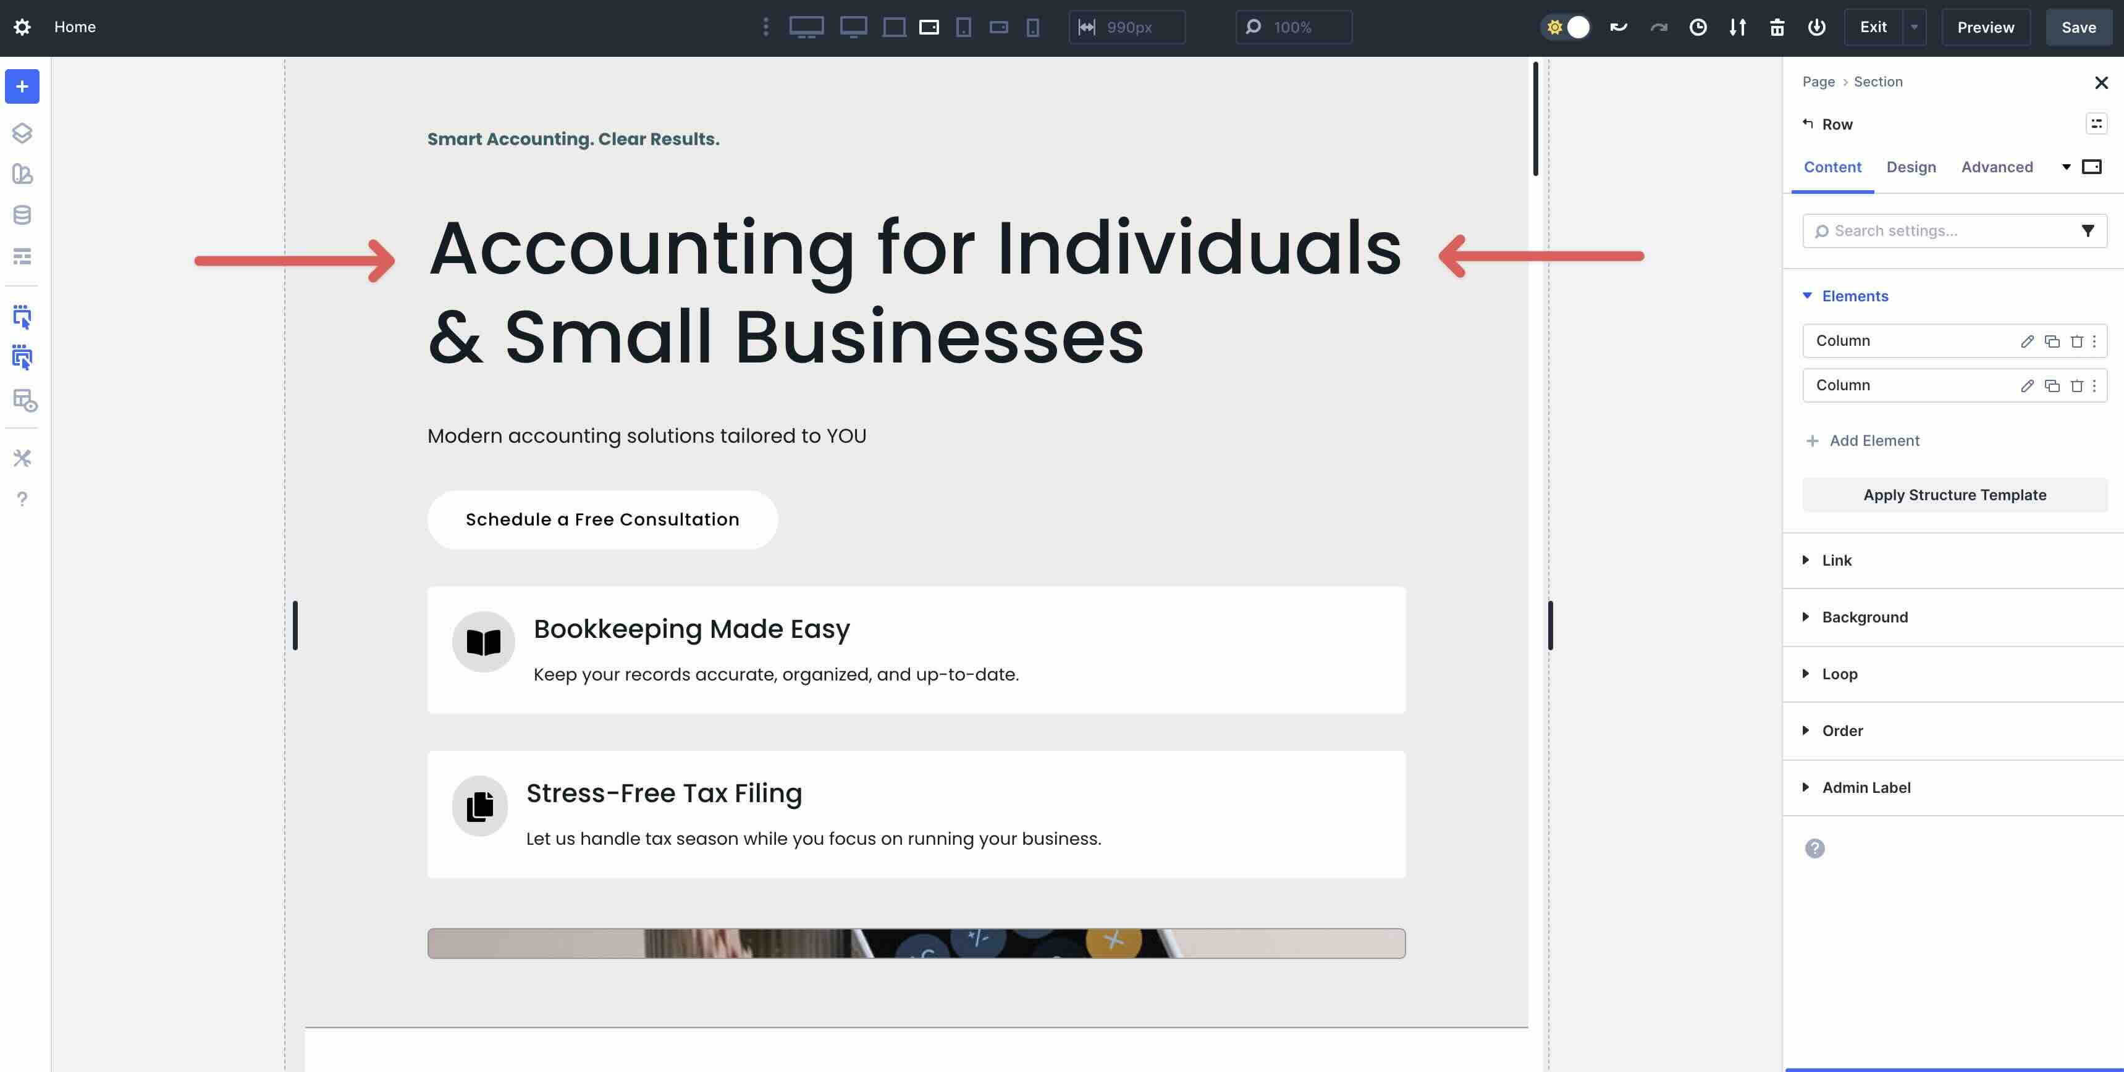
Task: Click the Section breadcrumb link
Action: (x=1877, y=82)
